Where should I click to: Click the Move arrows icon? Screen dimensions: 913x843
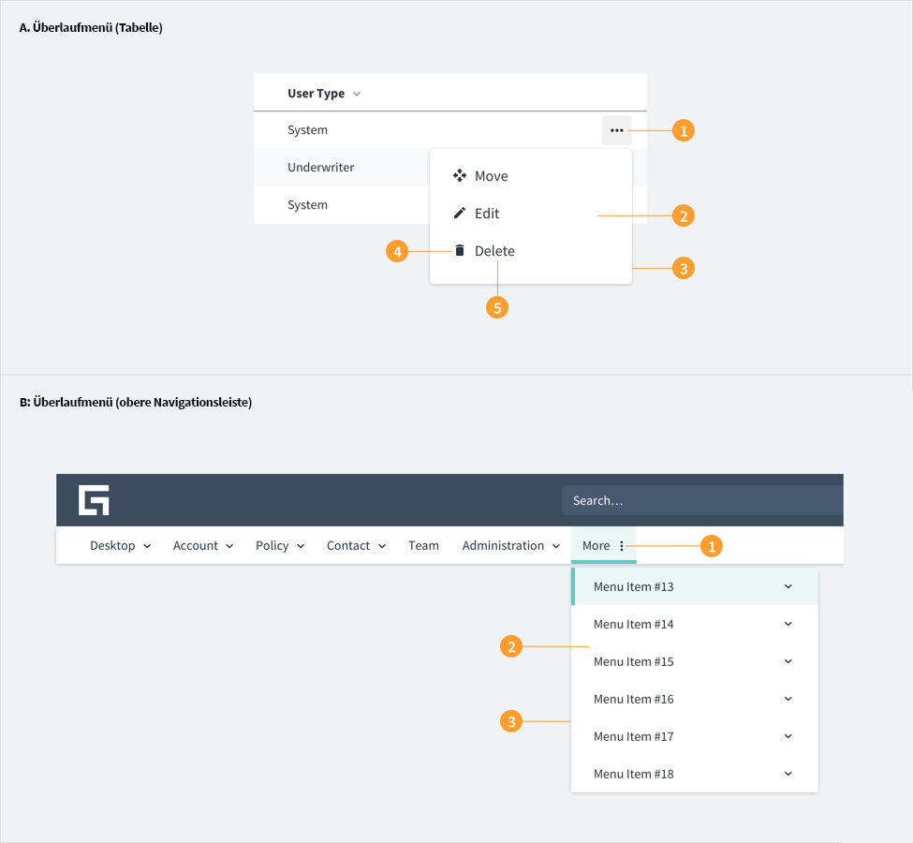coord(460,175)
